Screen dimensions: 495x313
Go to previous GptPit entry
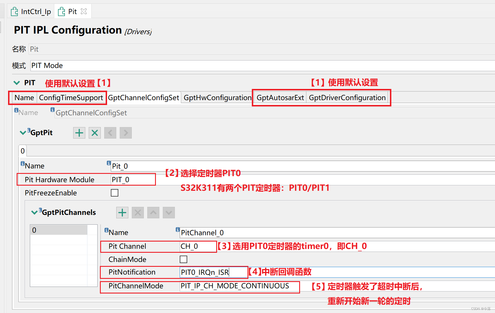pyautogui.click(x=110, y=133)
